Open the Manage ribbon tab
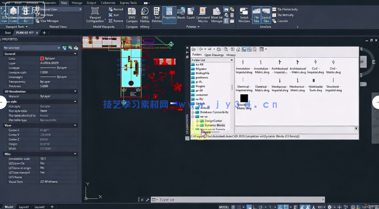Image resolution: width=379 pixels, height=209 pixels. 77,2
